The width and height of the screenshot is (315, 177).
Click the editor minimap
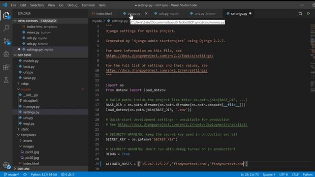tap(313, 58)
